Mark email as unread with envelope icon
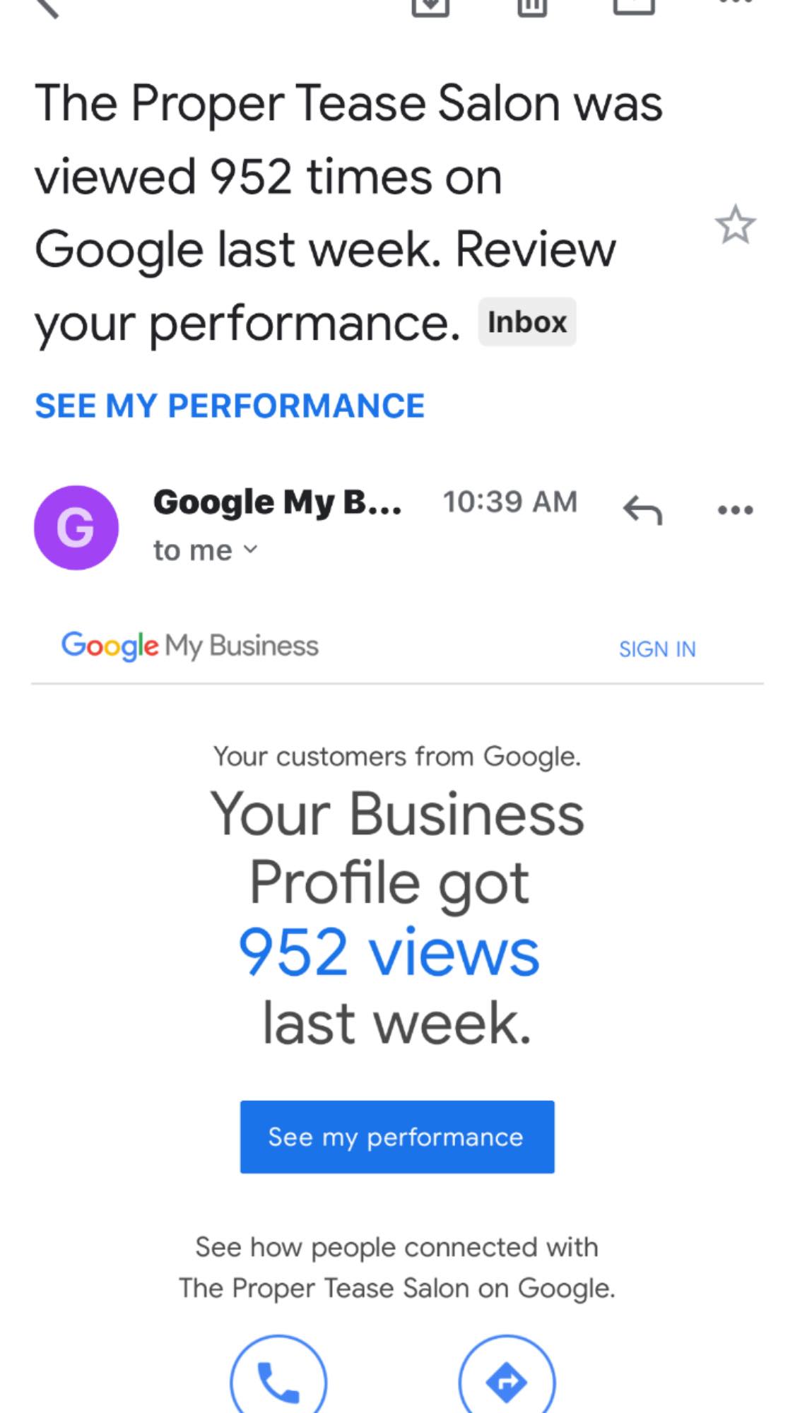Screen dimensions: 795x1413 pos(634,6)
